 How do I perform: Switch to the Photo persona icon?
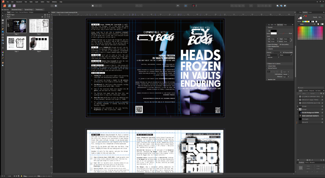(x=14, y=6)
